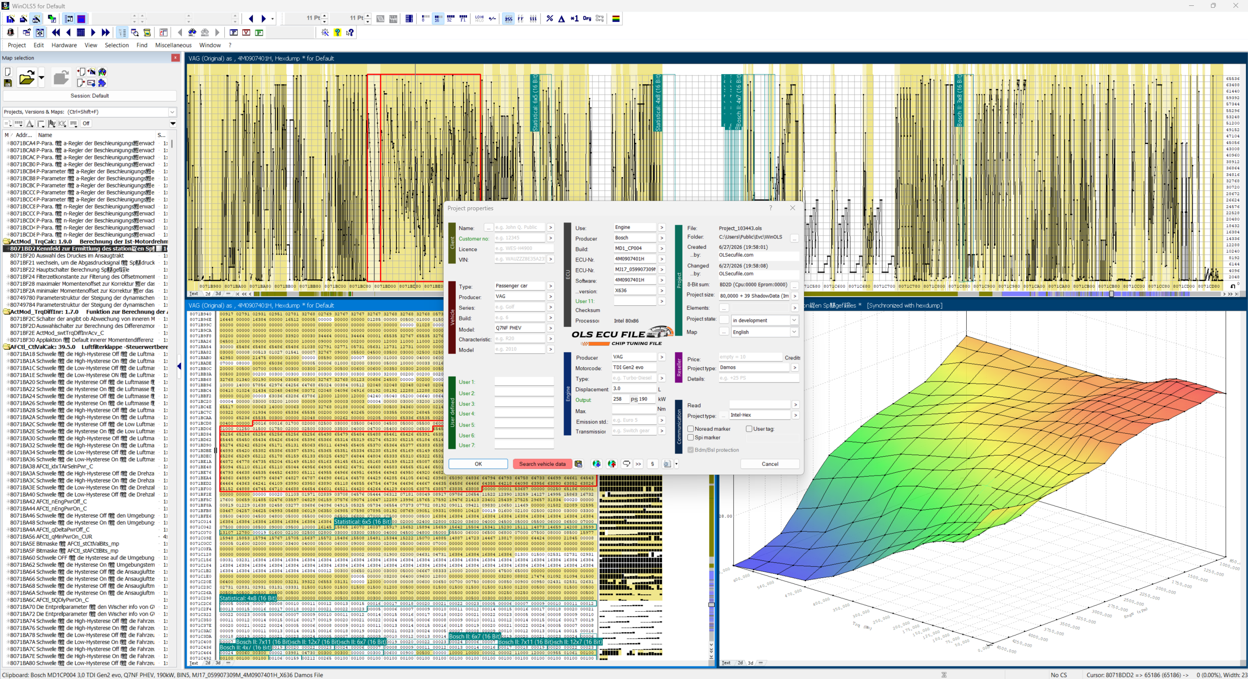Open the Edit menu
1248x679 pixels.
[39, 45]
